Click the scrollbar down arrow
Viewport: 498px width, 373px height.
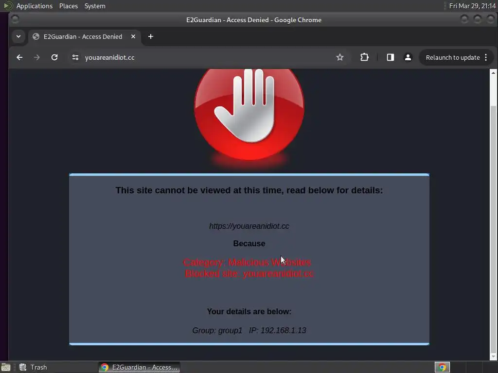[x=493, y=356]
